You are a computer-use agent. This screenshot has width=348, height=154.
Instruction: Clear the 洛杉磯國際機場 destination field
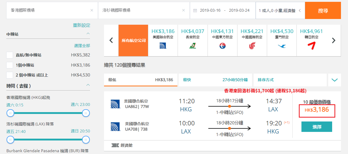pyautogui.click(x=184, y=10)
